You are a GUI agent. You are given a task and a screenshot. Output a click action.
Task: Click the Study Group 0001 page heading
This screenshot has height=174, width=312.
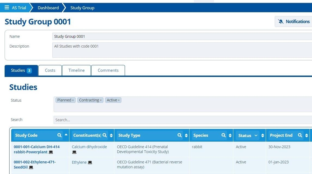point(38,22)
